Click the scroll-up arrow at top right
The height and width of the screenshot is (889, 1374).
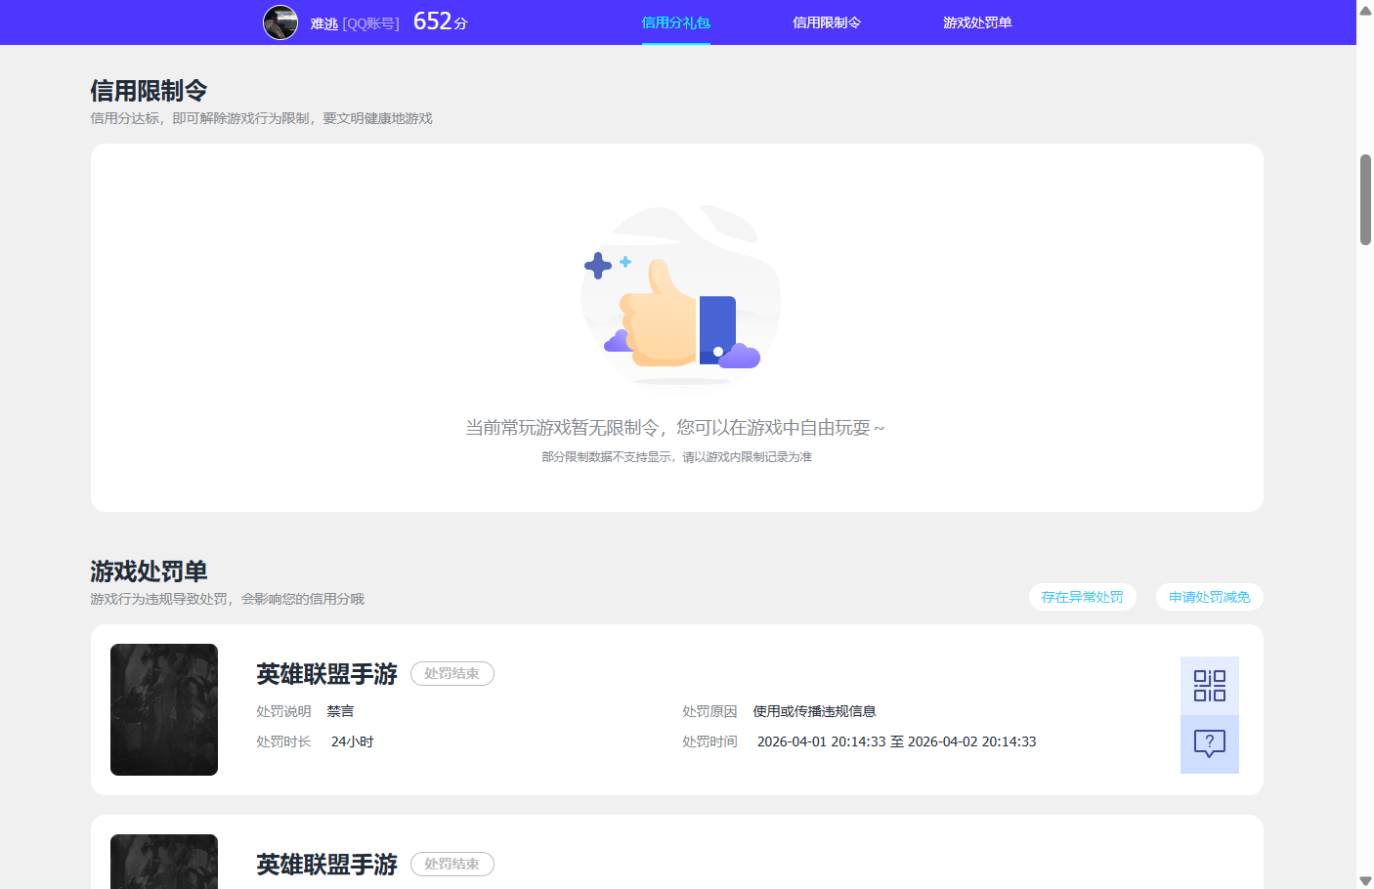(1365, 11)
